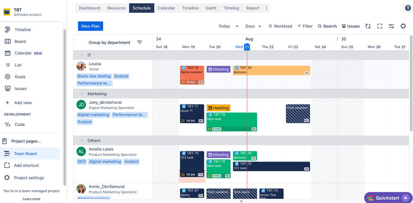Open Issues in the left sidebar
413x203 pixels.
pyautogui.click(x=21, y=89)
